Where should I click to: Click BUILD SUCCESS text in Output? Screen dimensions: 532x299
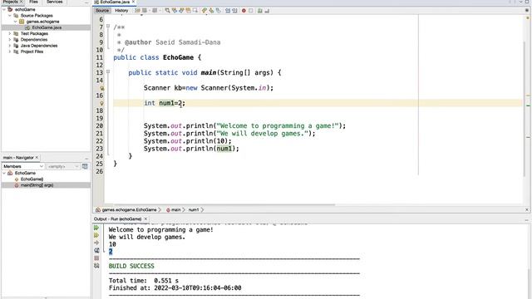click(x=131, y=266)
